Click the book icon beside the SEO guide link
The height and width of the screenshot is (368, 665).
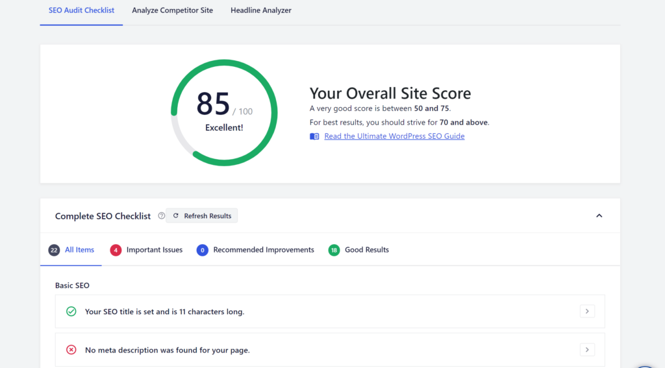pos(314,136)
